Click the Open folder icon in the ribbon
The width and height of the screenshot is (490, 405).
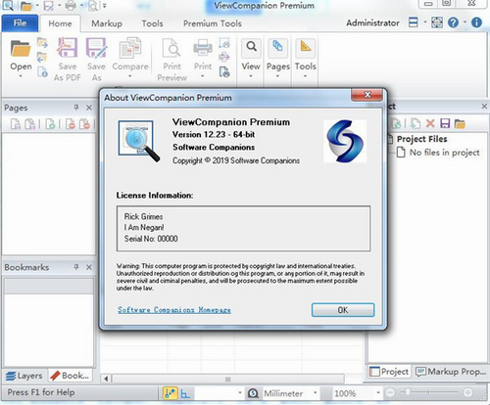pos(21,48)
